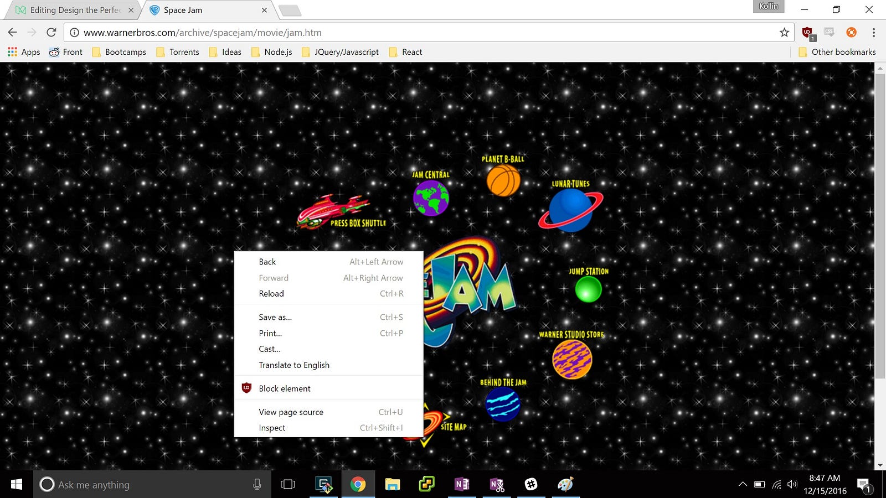
Task: Open File Explorer from the taskbar
Action: (393, 485)
